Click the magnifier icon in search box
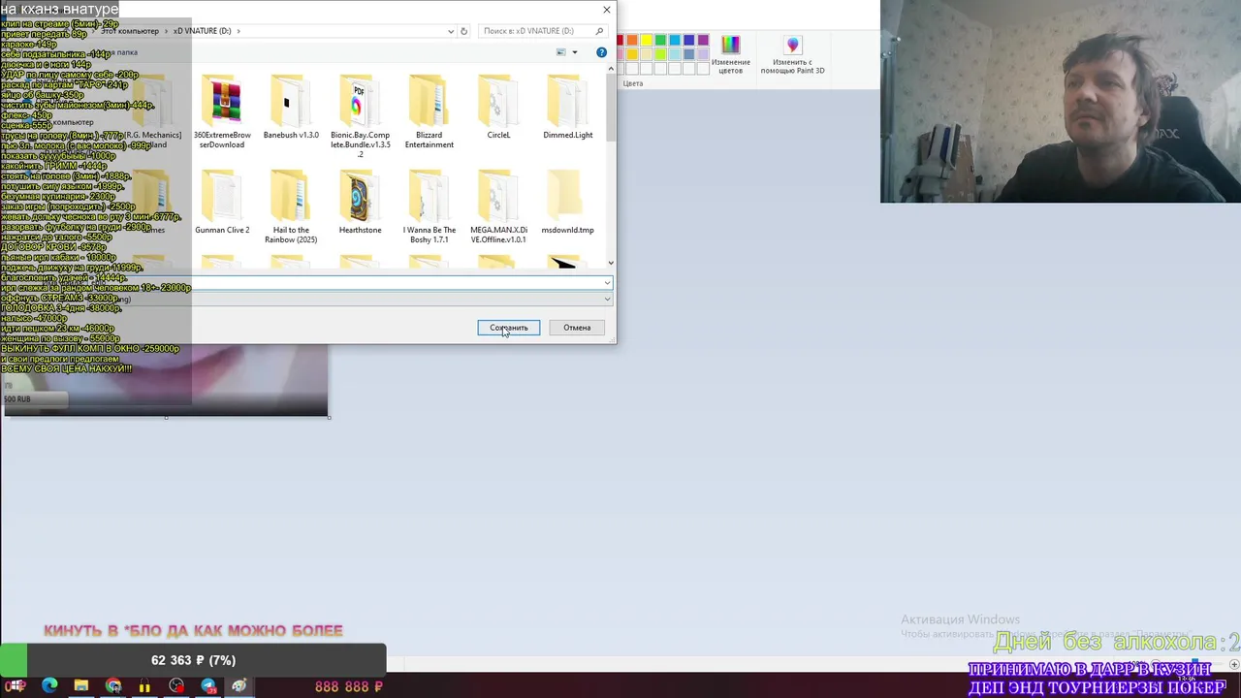 point(599,31)
